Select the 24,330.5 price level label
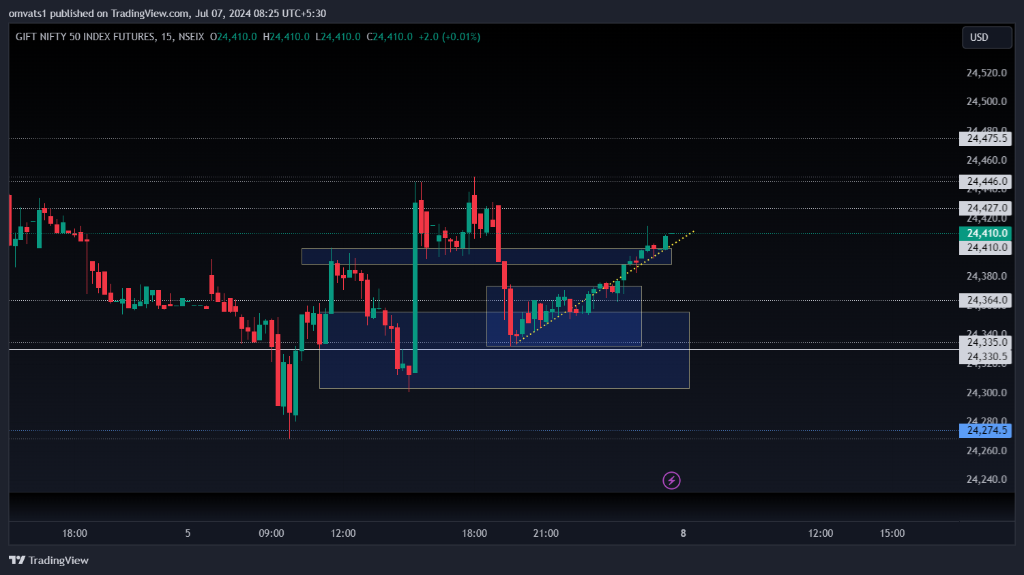 coord(985,357)
